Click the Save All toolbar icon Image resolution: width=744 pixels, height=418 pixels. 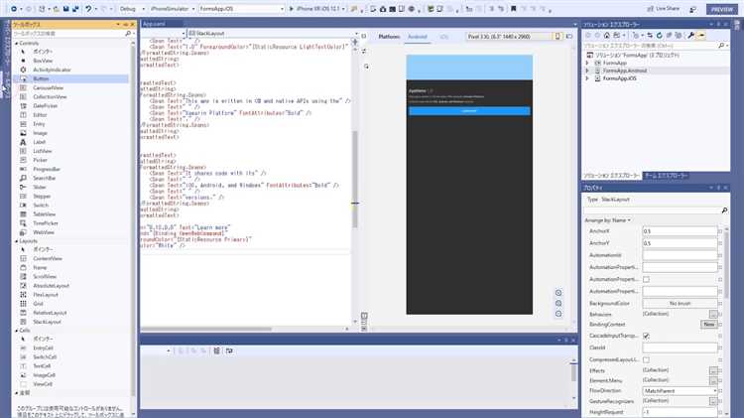75,9
